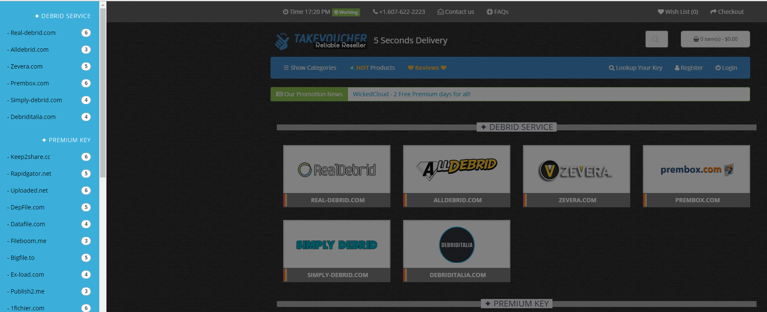Open HOT Products menu item
The image size is (767, 312).
point(372,68)
